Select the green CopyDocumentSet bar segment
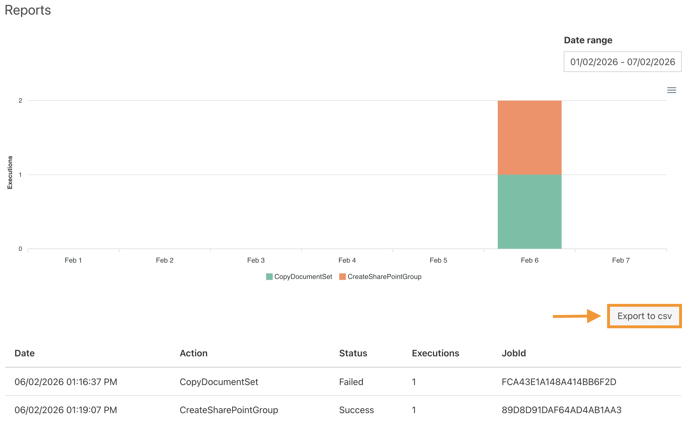 (x=529, y=212)
